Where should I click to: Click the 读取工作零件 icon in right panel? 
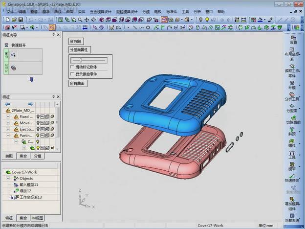[x=292, y=70]
